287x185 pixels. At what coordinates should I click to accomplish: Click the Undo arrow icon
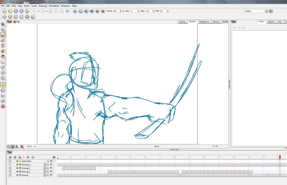point(35,11)
